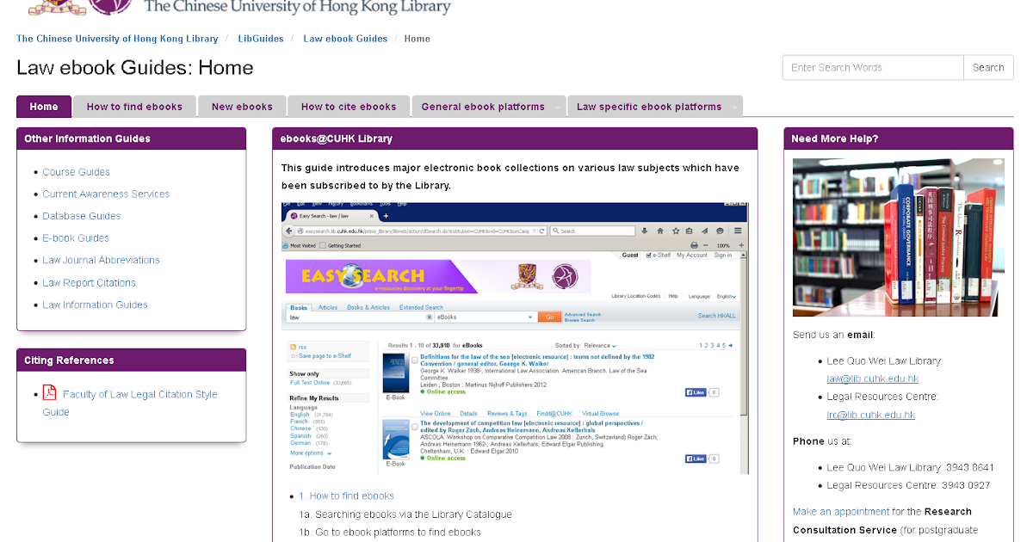Image resolution: width=1033 pixels, height=542 pixels.
Task: Open the Database Guides link
Action: coord(82,216)
